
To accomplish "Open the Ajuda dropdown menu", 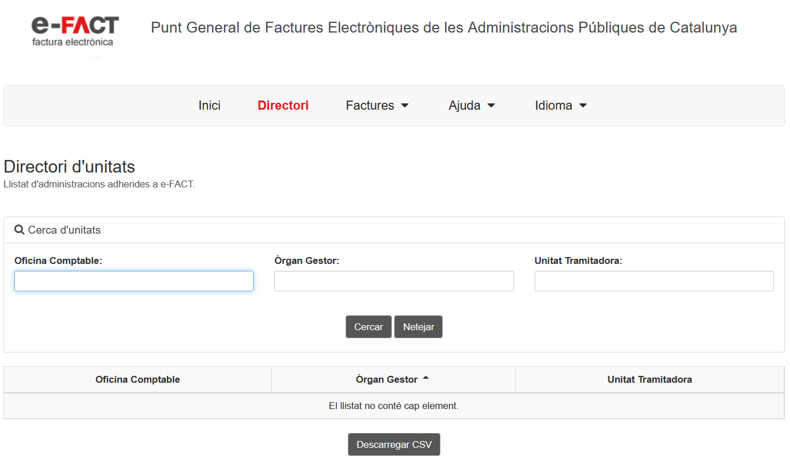I will 471,106.
